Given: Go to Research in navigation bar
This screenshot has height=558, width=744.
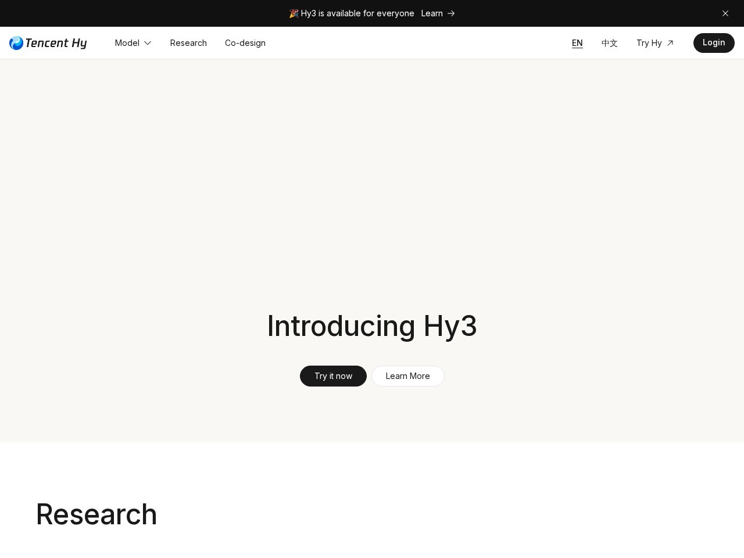Looking at the screenshot, I should click(188, 43).
